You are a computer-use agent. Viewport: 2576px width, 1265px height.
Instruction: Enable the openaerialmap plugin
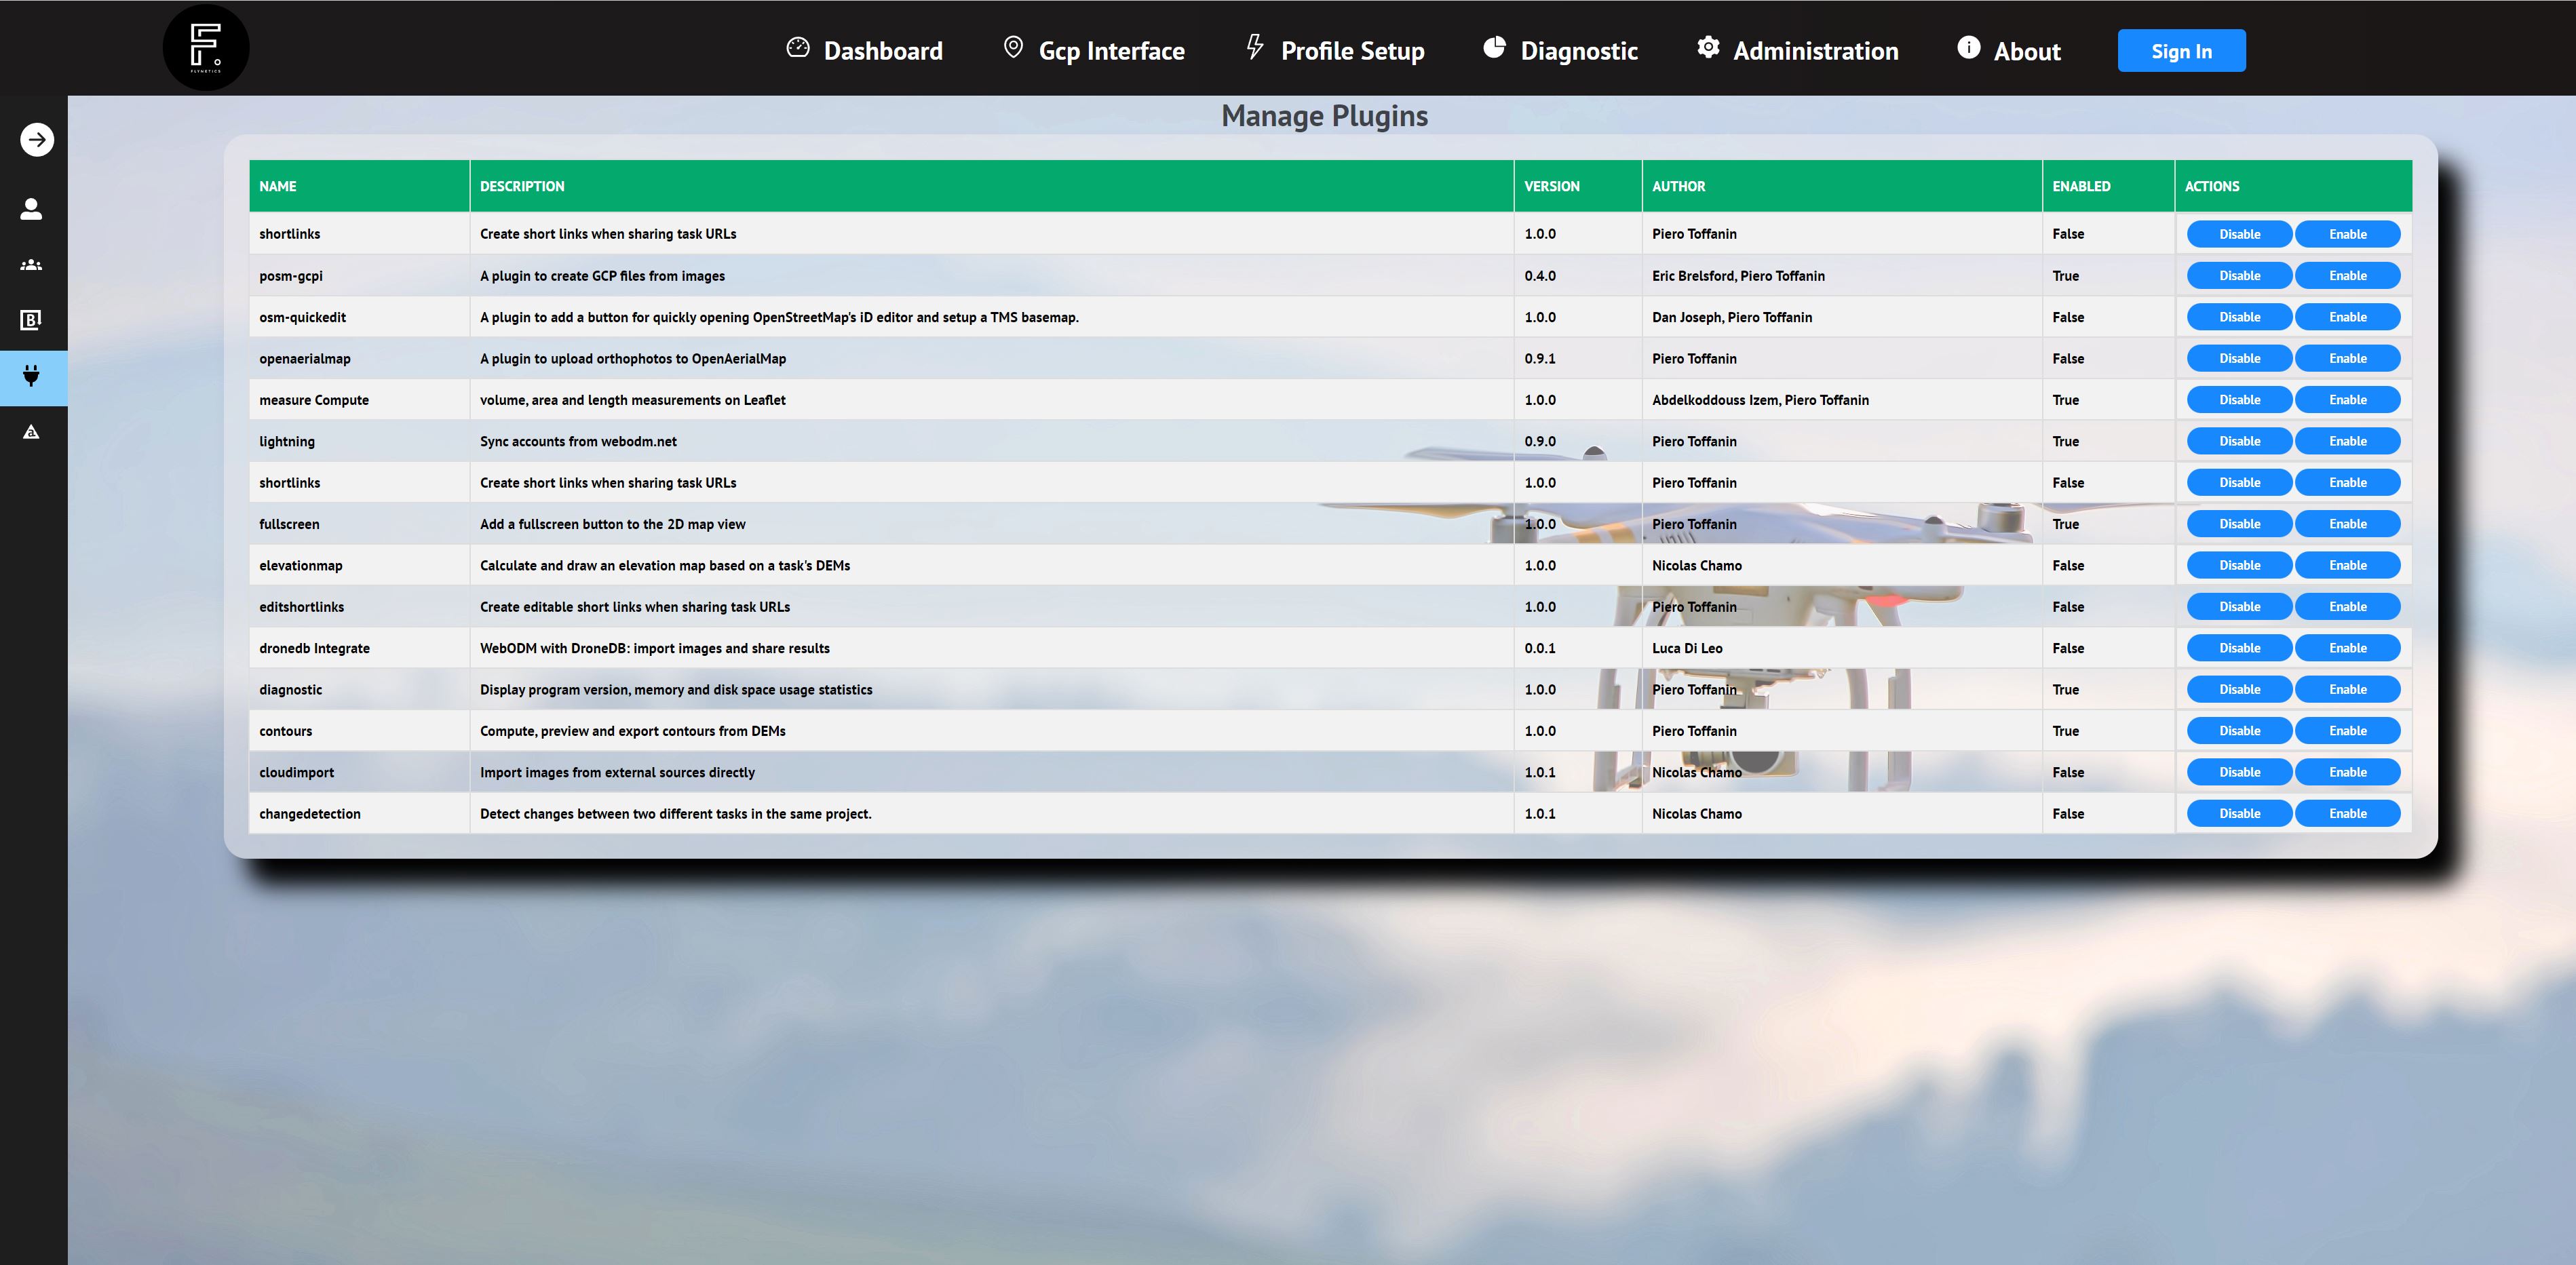[x=2346, y=359]
